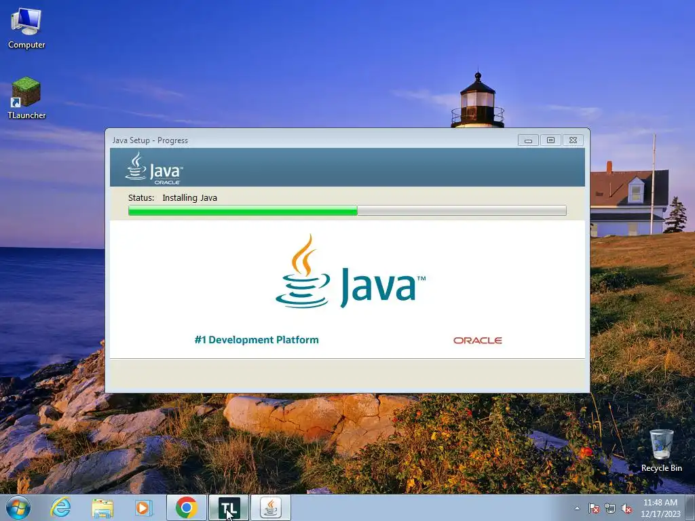Click the Java Oracle logo in header
The width and height of the screenshot is (695, 521).
tap(154, 168)
